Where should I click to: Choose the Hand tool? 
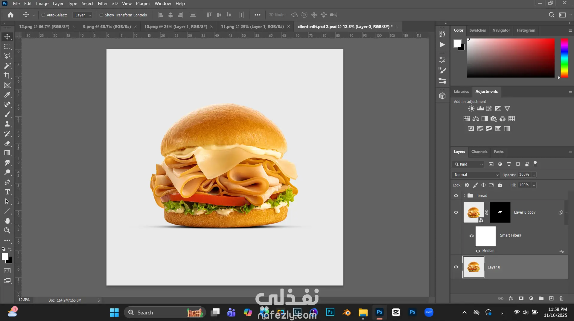click(x=7, y=221)
